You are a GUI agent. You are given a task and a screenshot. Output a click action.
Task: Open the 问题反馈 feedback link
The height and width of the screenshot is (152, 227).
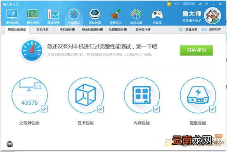tap(189, 4)
